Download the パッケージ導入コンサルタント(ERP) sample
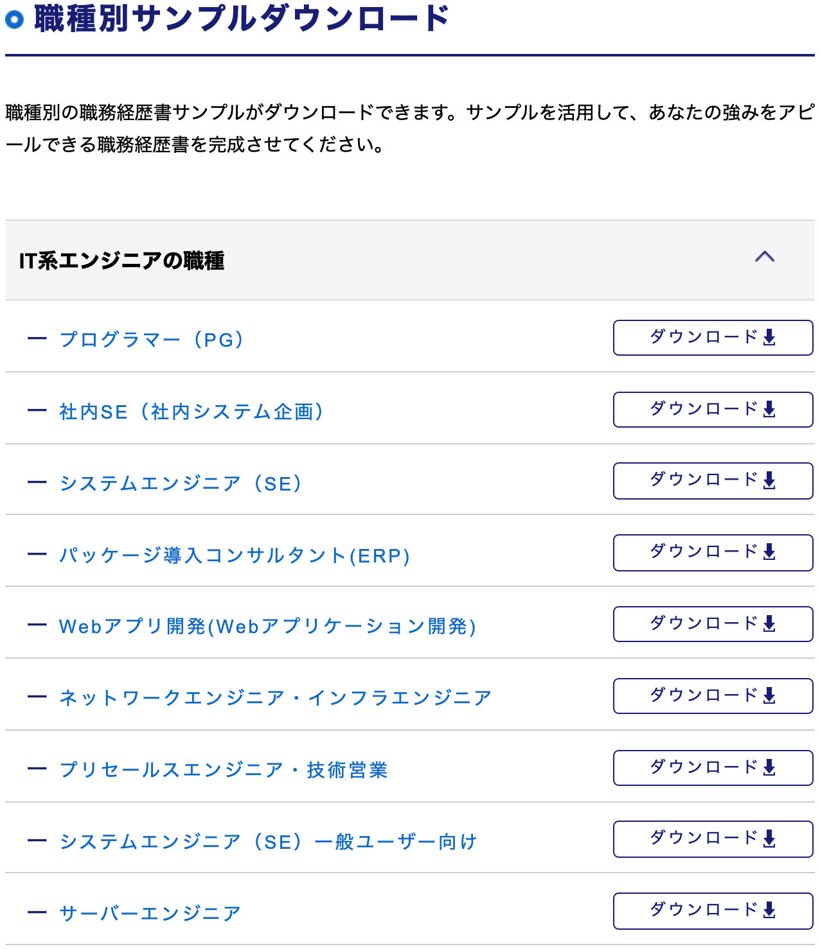 713,552
